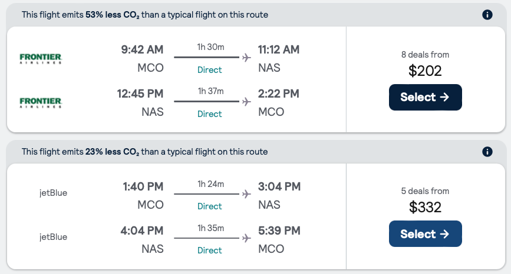Click the jetBlue logo on the 4:04 PM flight
511x274 pixels.
[53, 237]
